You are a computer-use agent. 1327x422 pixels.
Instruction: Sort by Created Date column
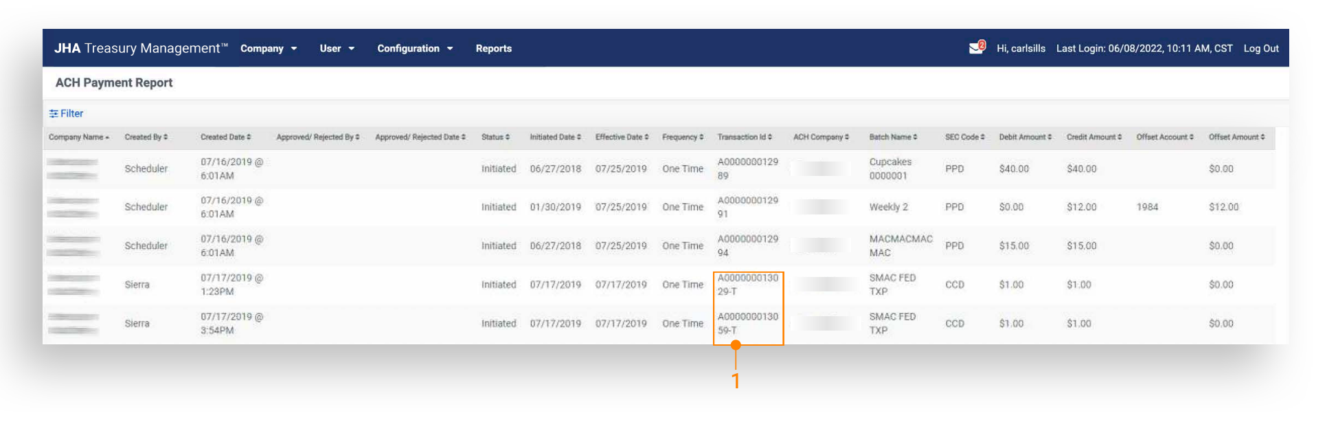click(x=225, y=137)
